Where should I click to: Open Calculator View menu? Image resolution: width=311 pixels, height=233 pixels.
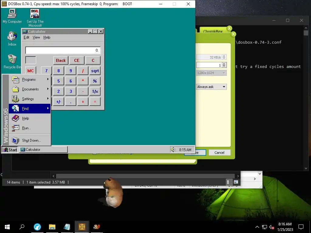coord(36,37)
